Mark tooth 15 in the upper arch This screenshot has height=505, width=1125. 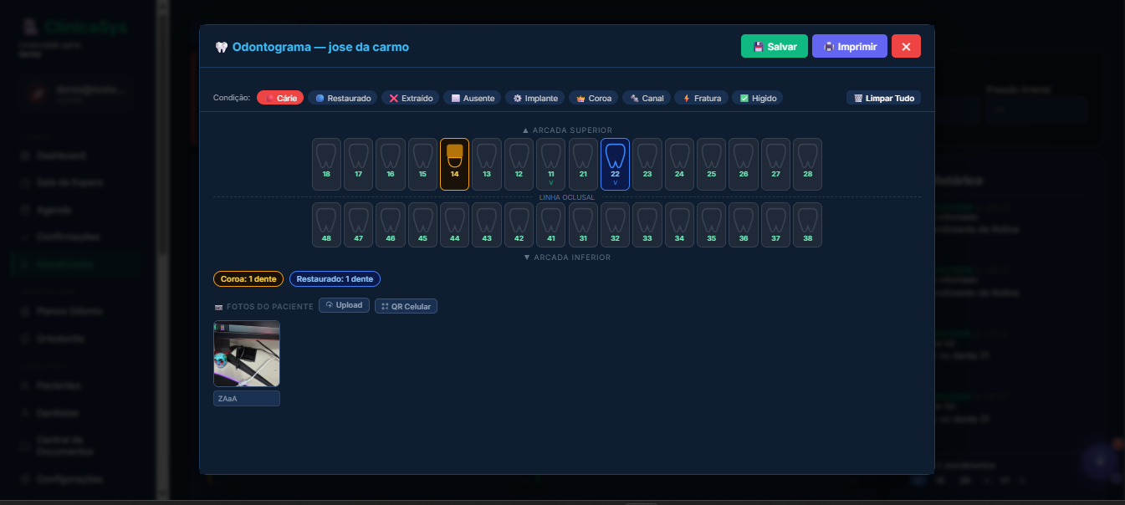[x=422, y=165]
